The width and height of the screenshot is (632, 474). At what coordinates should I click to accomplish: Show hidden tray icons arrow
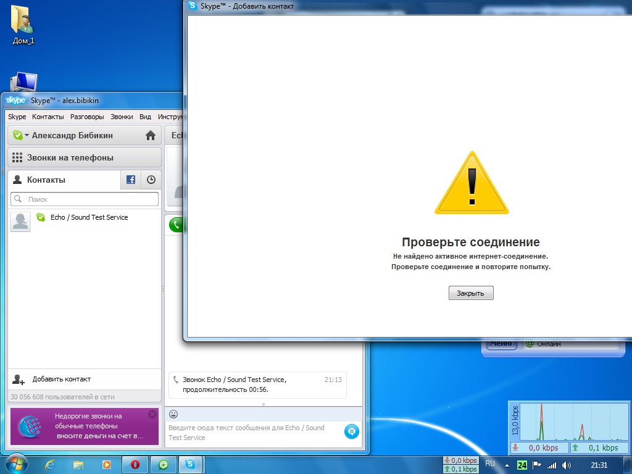[507, 465]
